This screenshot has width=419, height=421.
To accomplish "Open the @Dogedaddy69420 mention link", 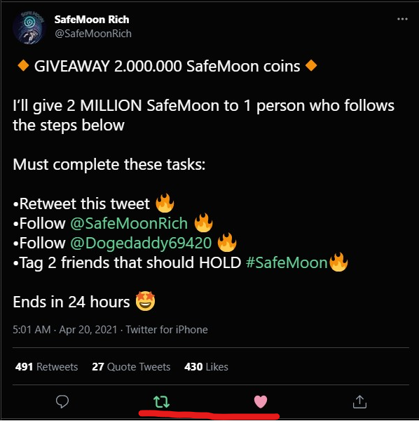I will pos(141,243).
